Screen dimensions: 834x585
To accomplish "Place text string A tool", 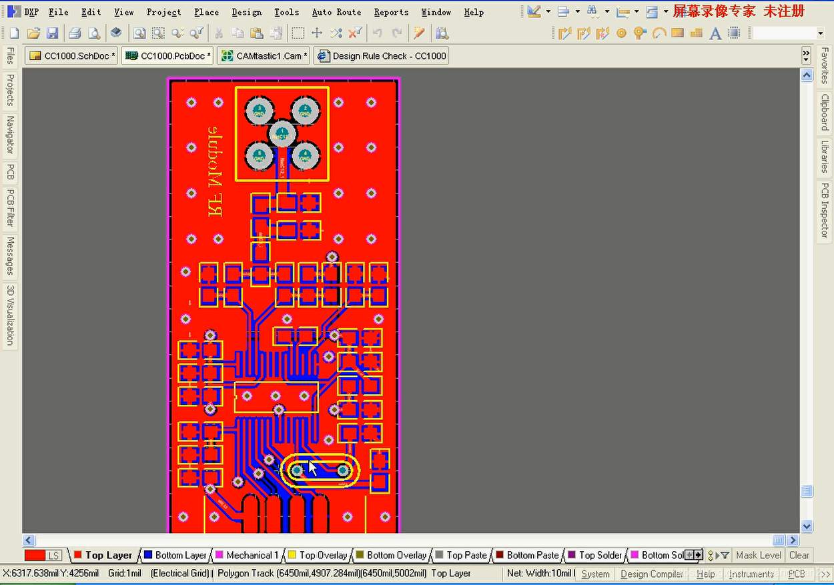I will pyautogui.click(x=715, y=33).
